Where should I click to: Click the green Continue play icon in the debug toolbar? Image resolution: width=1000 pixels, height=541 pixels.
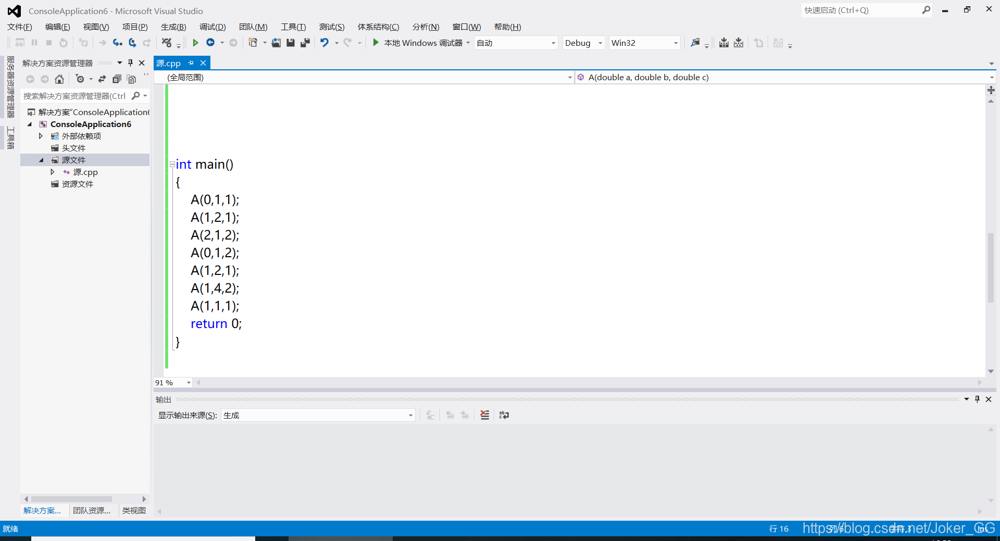tap(195, 43)
